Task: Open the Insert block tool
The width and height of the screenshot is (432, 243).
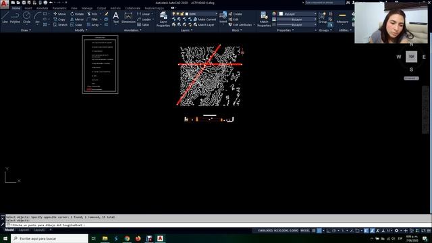Action: tap(223, 18)
